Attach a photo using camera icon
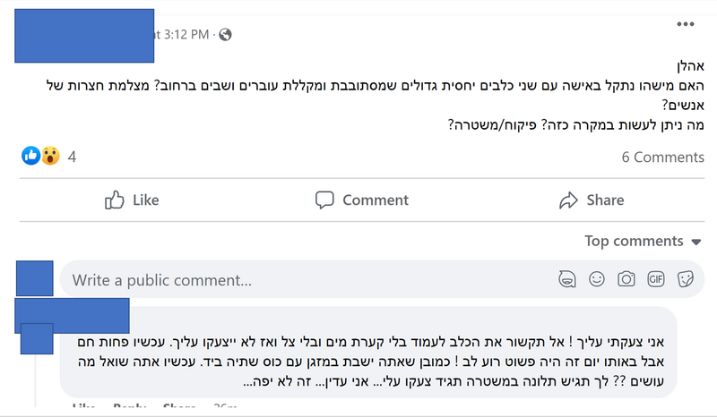Image resolution: width=717 pixels, height=417 pixels. click(x=626, y=279)
